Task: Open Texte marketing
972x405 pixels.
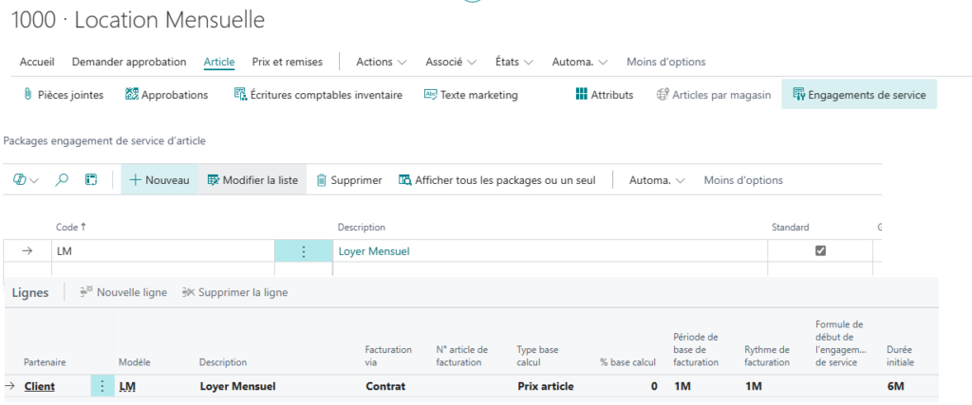Action: point(471,95)
